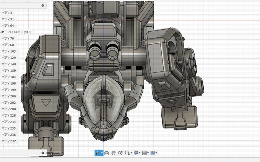Select ボディ237 in the browser list

tap(9, 141)
